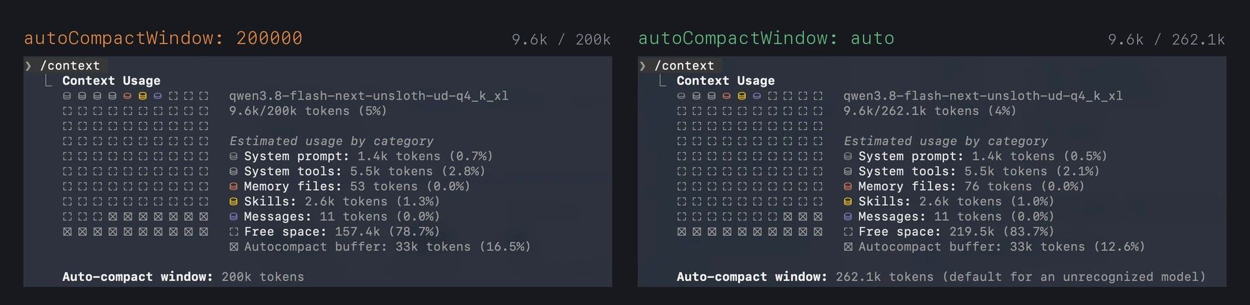This screenshot has height=305, width=1250.
Task: Click red Memory files icon in right panel
Action: tap(848, 186)
